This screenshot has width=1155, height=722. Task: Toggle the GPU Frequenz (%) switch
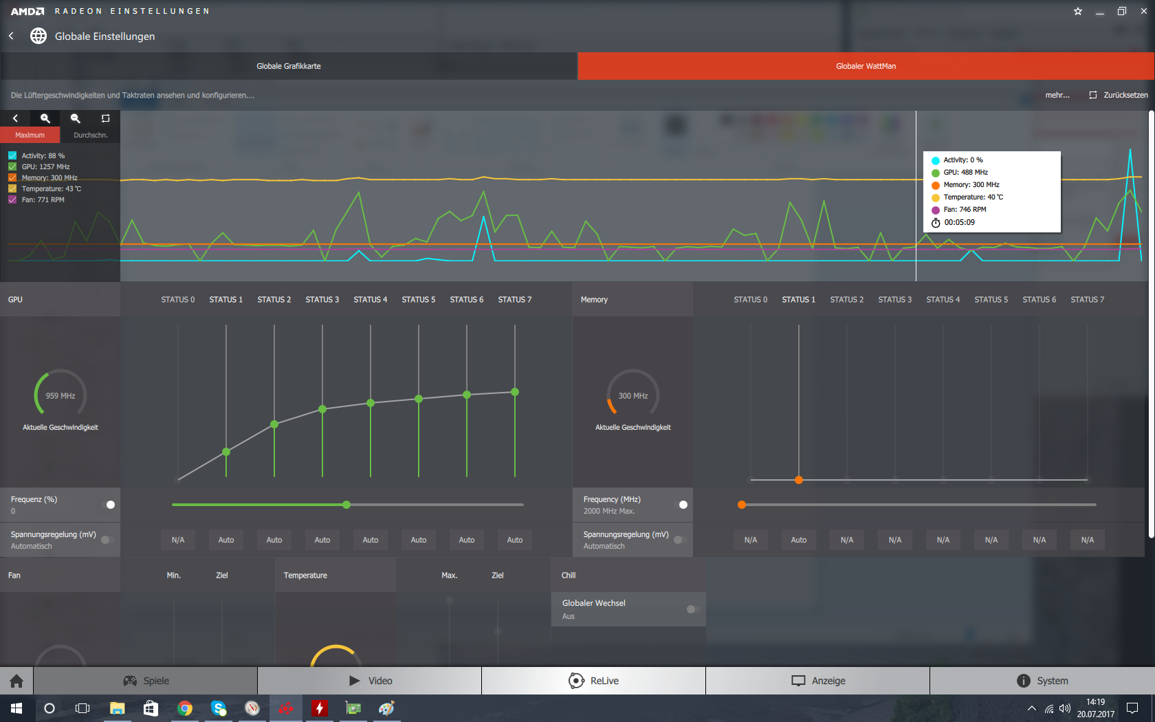click(x=108, y=505)
